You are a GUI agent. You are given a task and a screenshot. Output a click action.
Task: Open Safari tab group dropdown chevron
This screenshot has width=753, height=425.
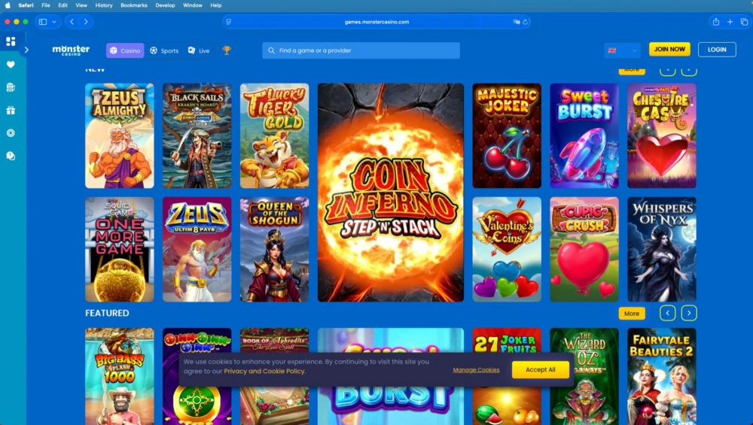54,22
